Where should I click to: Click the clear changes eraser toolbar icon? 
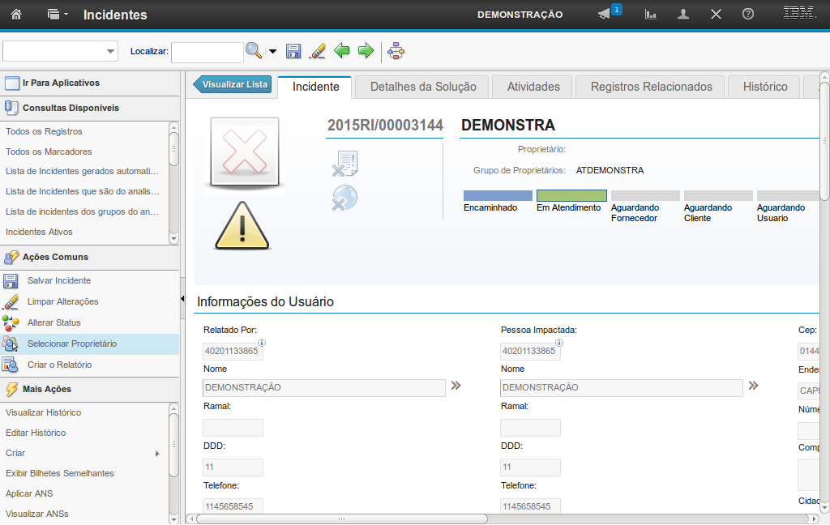point(318,52)
